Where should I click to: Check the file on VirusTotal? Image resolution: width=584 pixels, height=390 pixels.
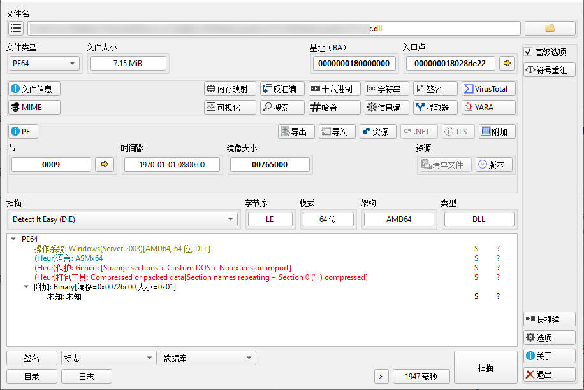(x=488, y=89)
